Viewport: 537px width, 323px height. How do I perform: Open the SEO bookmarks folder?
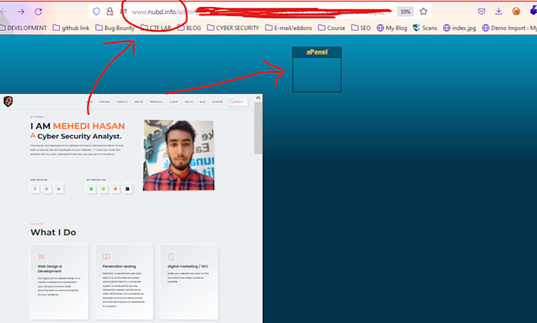click(362, 28)
